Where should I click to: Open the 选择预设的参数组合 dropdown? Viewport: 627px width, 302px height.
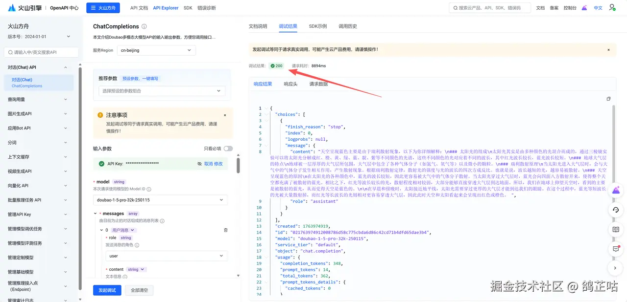tap(162, 91)
